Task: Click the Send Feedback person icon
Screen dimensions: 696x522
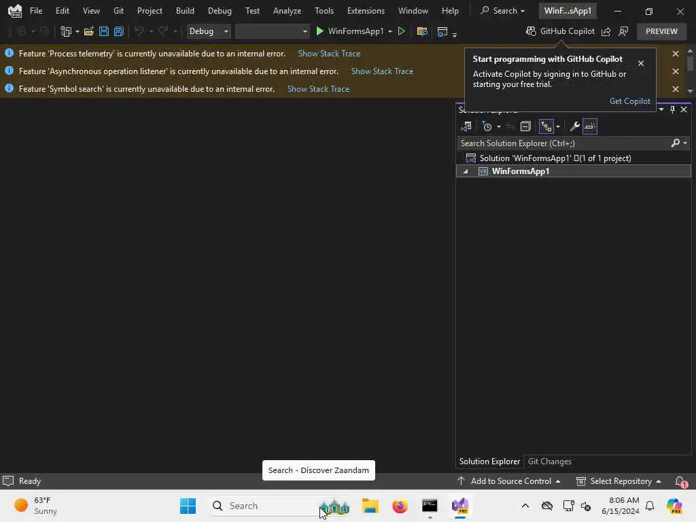Action: 624,31
